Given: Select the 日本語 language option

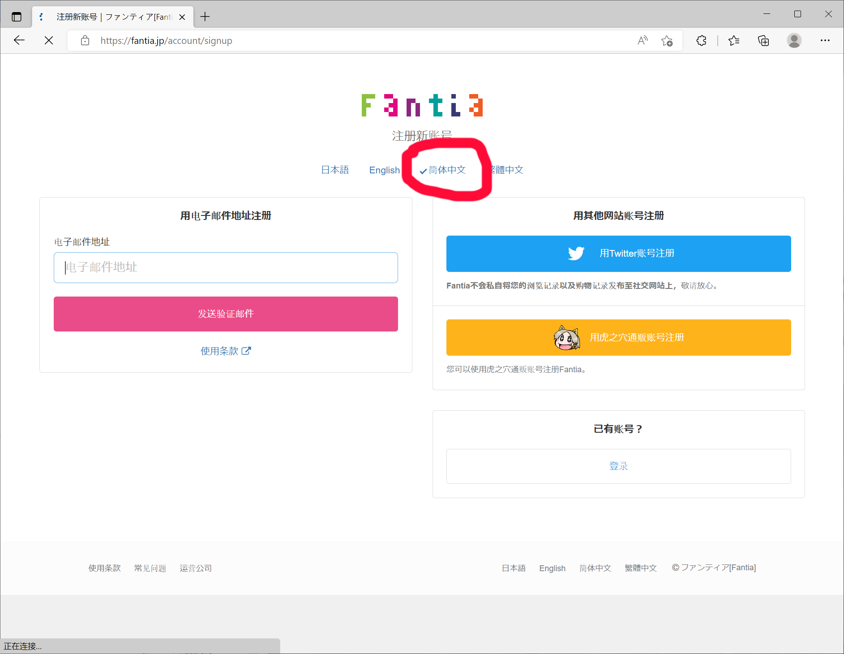Looking at the screenshot, I should tap(334, 170).
